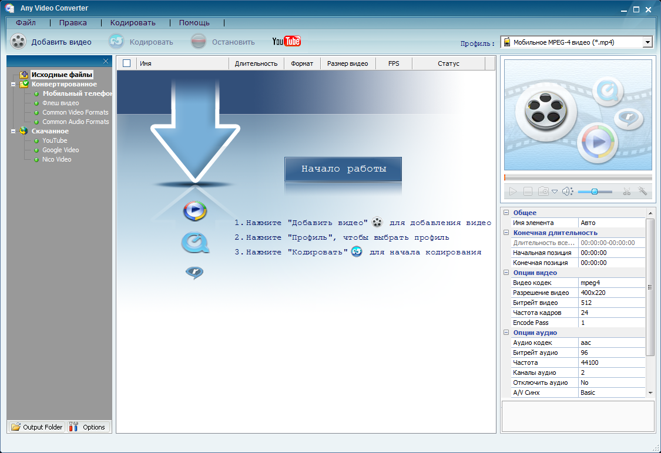Viewport: 661px width, 453px height.
Task: Click the Начальная позиция value 00:00:00
Action: [x=612, y=253]
